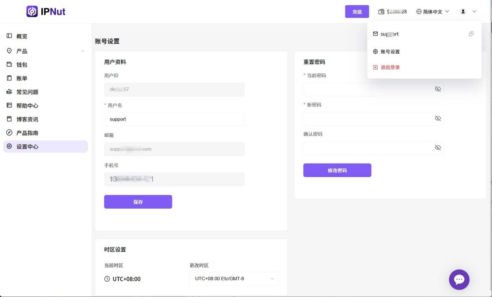Toggle visibility of the 新密码 field

[x=437, y=119]
